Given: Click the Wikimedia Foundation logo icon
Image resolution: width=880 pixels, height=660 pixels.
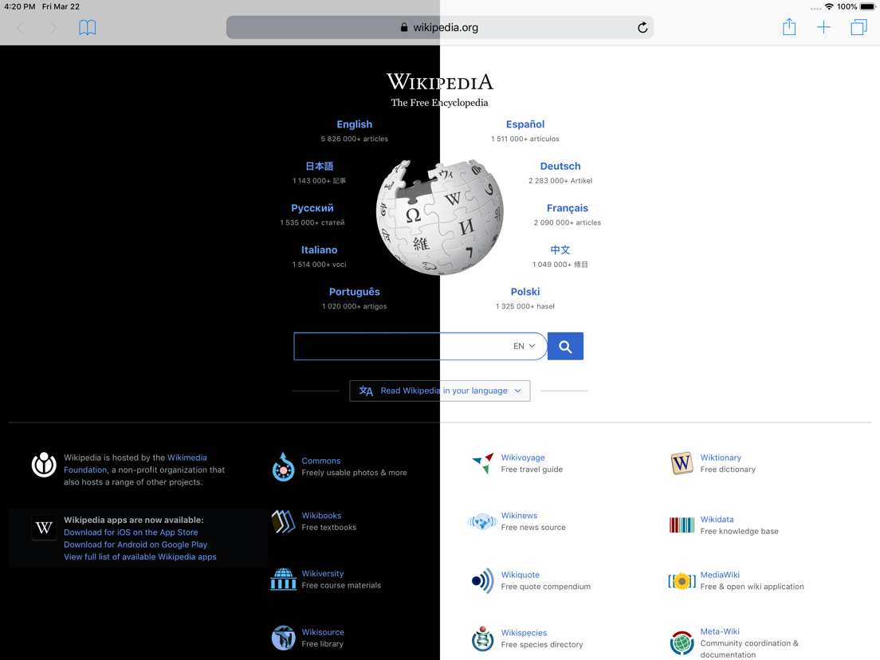Looking at the screenshot, I should point(44,465).
